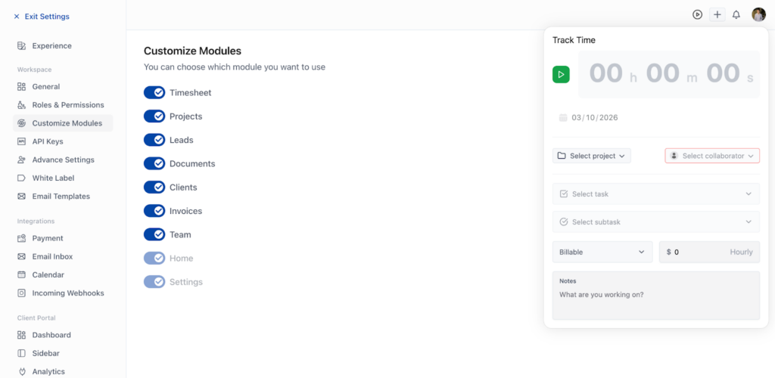This screenshot has width=775, height=378.
Task: Expand the Select project dropdown
Action: pyautogui.click(x=591, y=156)
